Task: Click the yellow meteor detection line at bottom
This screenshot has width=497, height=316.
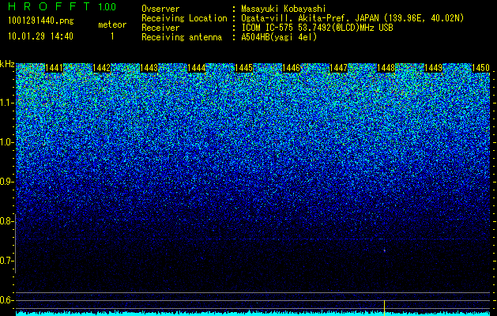Action: pyautogui.click(x=384, y=307)
